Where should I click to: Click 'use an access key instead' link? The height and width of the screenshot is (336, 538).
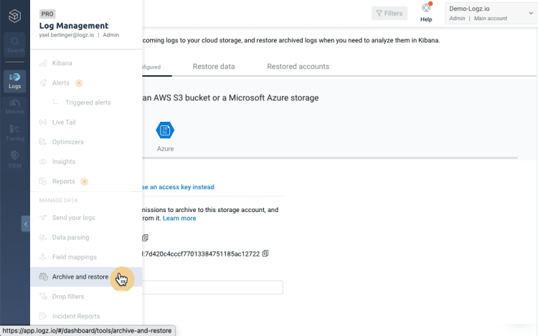(178, 187)
